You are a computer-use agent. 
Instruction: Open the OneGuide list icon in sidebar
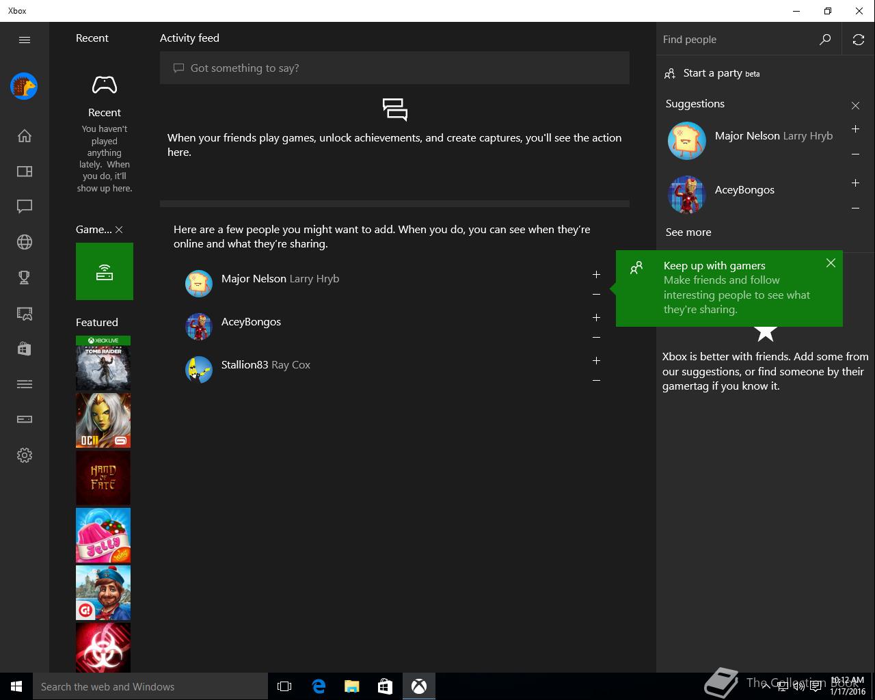coord(25,384)
